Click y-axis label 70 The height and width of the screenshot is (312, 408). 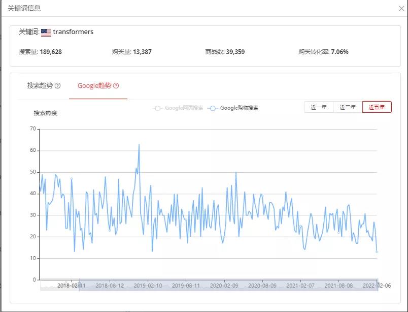[33, 129]
